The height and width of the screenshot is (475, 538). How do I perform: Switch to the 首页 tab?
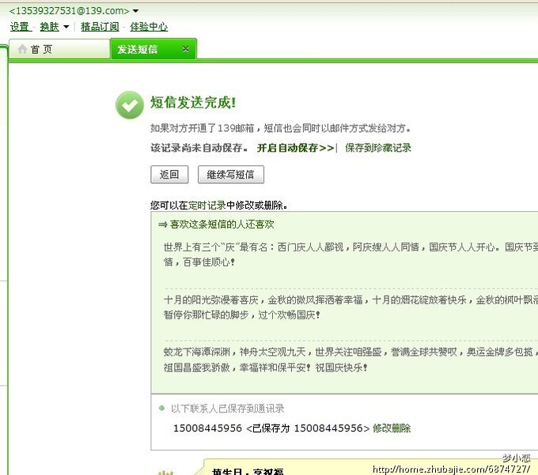tap(41, 49)
